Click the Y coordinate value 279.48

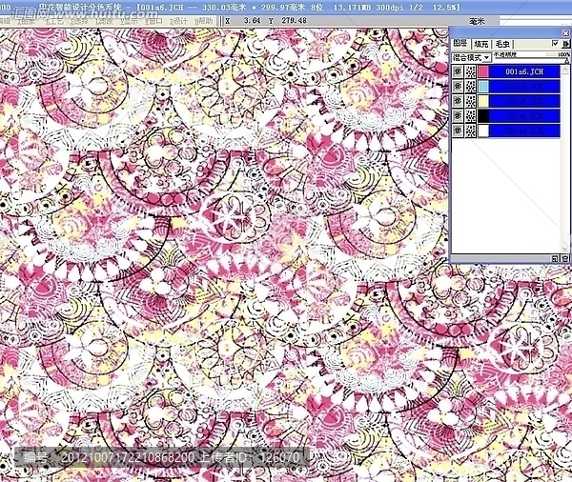(294, 20)
